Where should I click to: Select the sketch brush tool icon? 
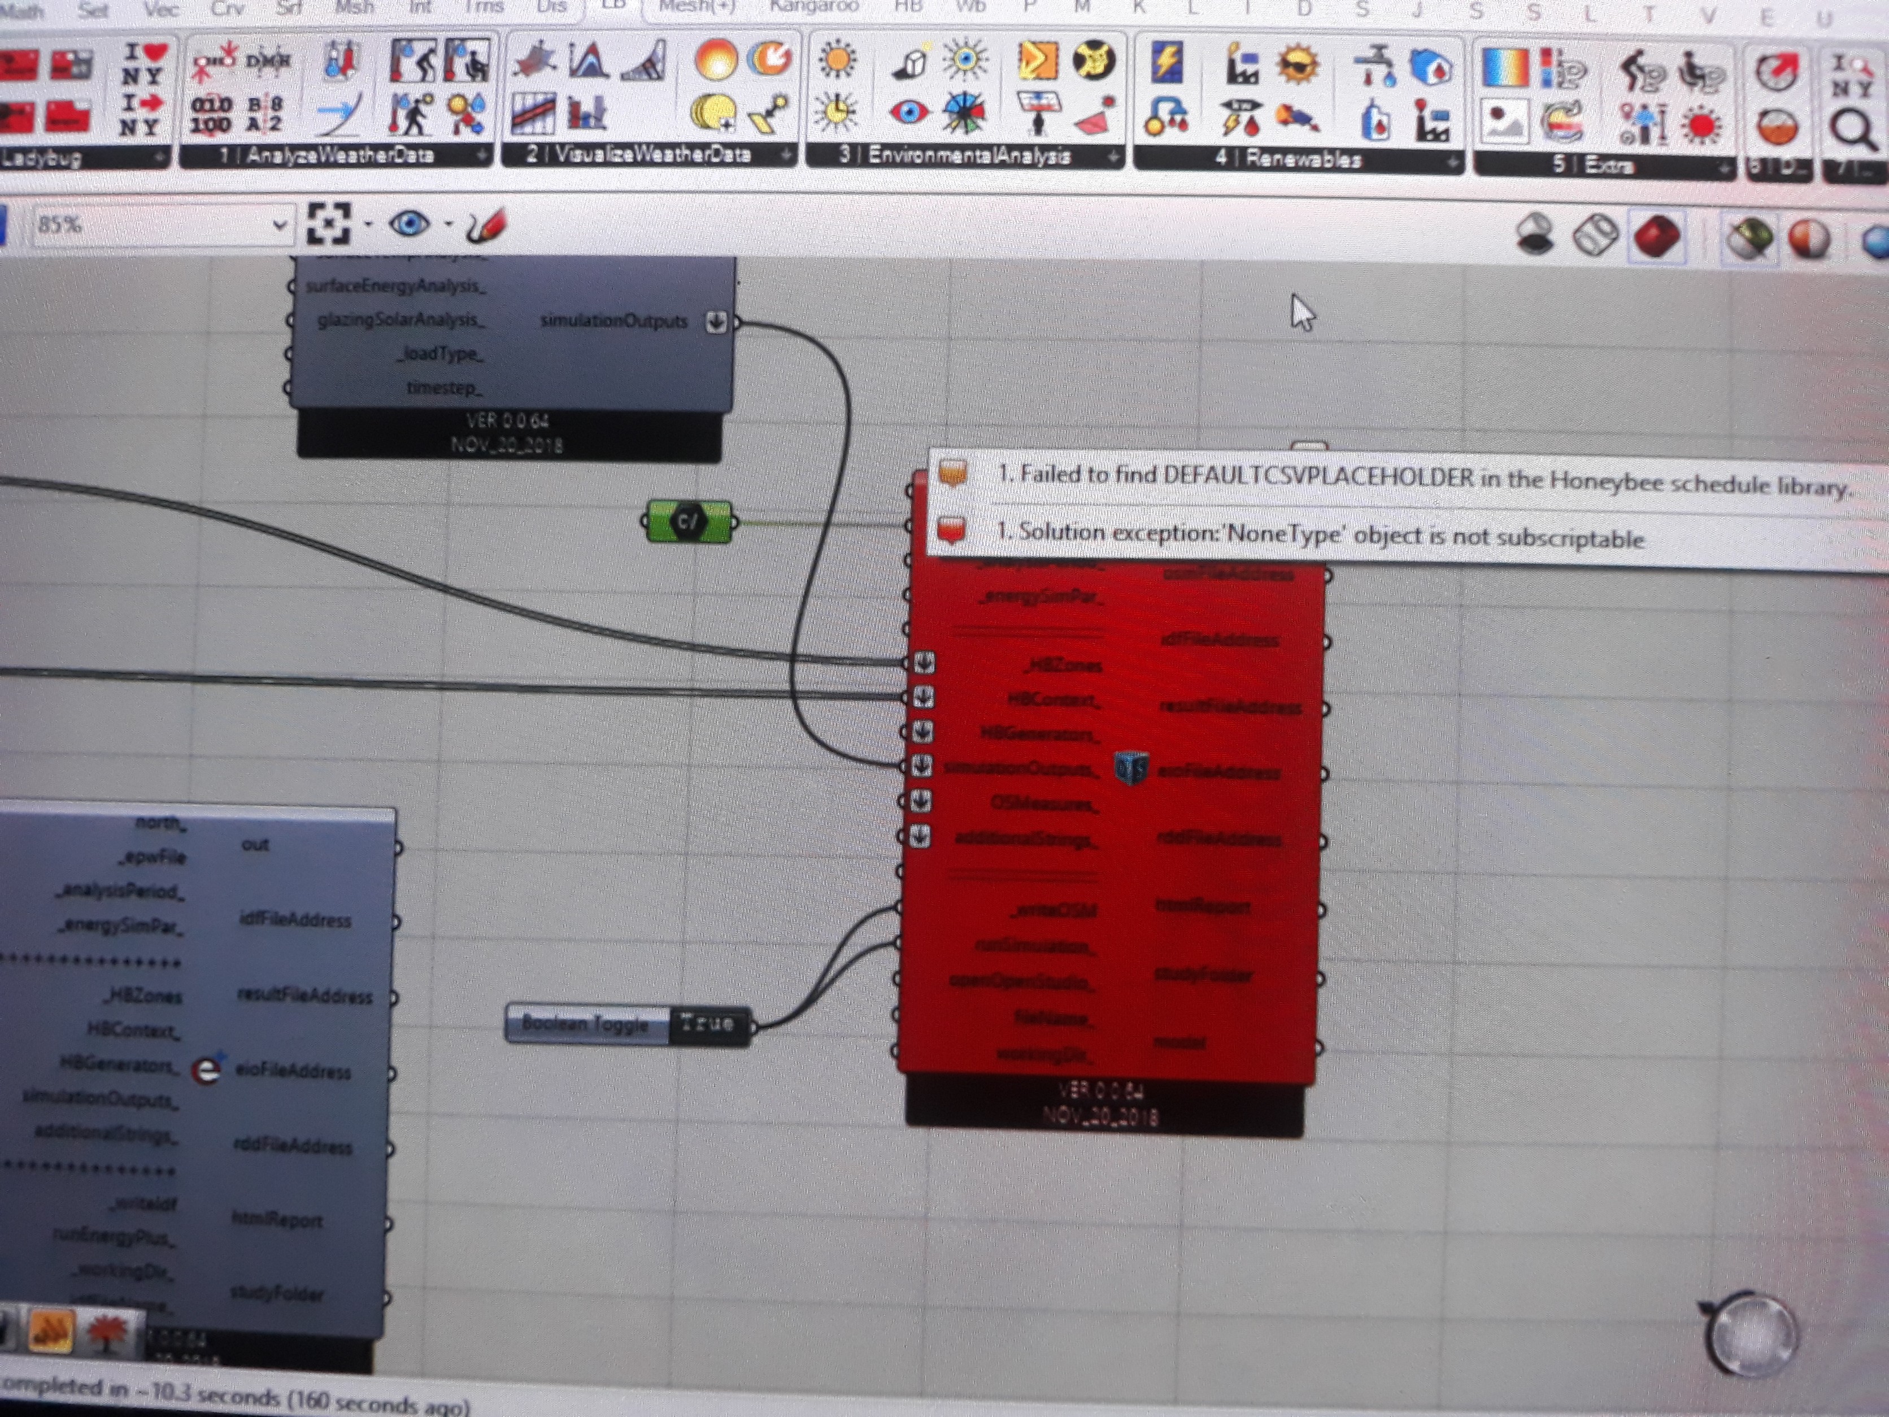coord(487,227)
